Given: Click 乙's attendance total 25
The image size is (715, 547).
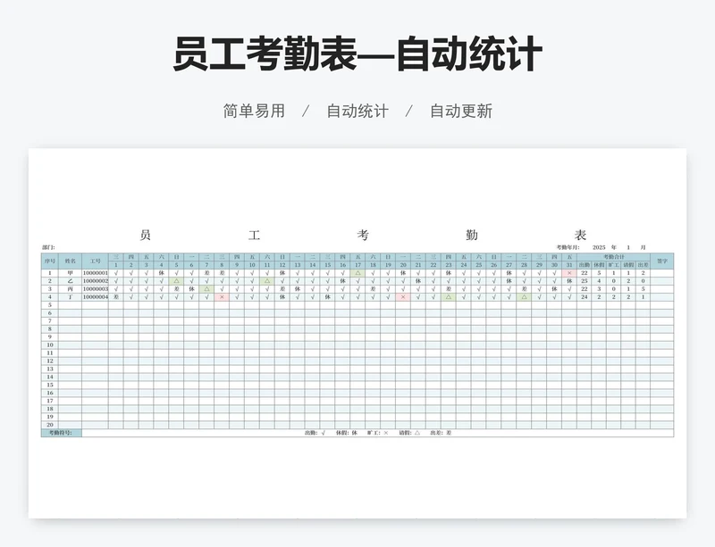Looking at the screenshot, I should [x=585, y=281].
